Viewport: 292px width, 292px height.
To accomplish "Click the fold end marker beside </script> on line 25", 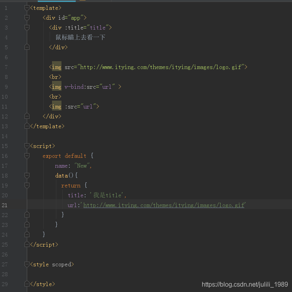I will [x=27, y=245].
